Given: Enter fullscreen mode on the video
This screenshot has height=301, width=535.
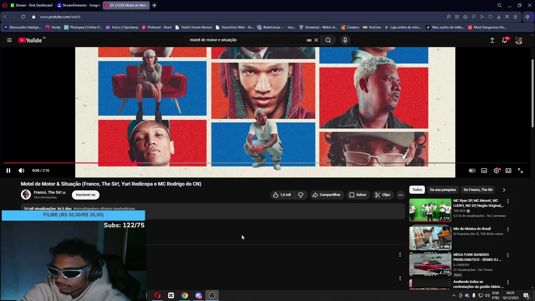Looking at the screenshot, I should tap(520, 171).
